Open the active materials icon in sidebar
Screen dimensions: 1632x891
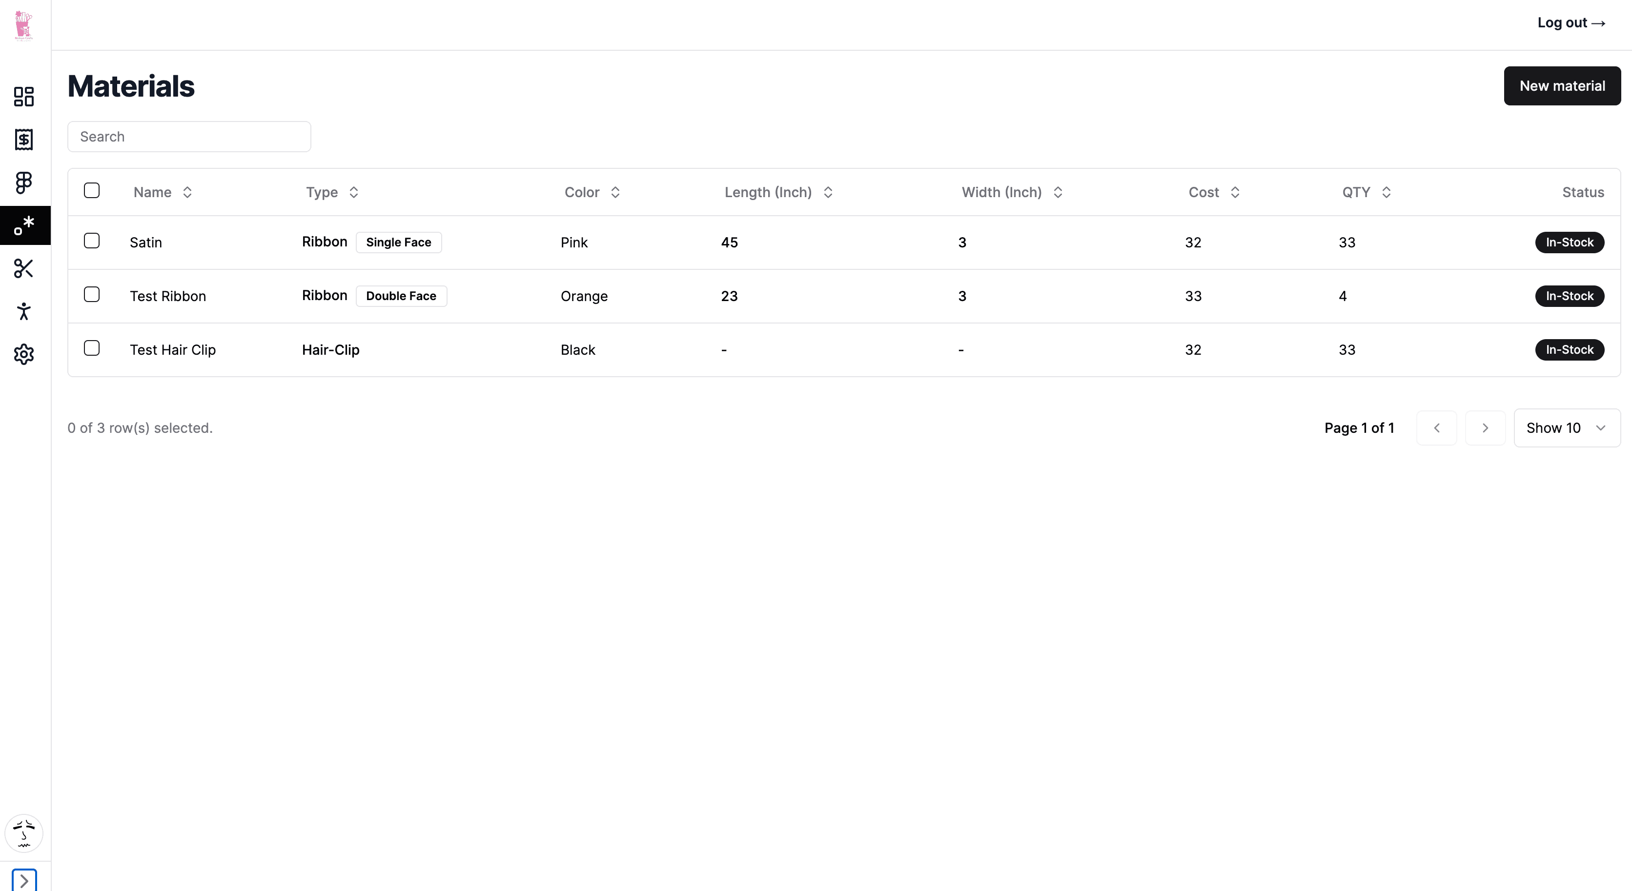[x=24, y=225]
